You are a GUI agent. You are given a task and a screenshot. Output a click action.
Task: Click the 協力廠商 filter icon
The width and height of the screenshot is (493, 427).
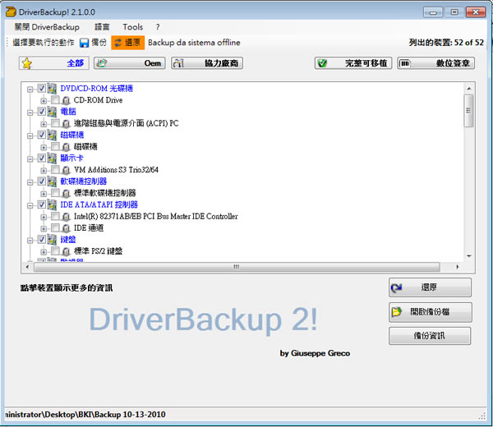[178, 63]
